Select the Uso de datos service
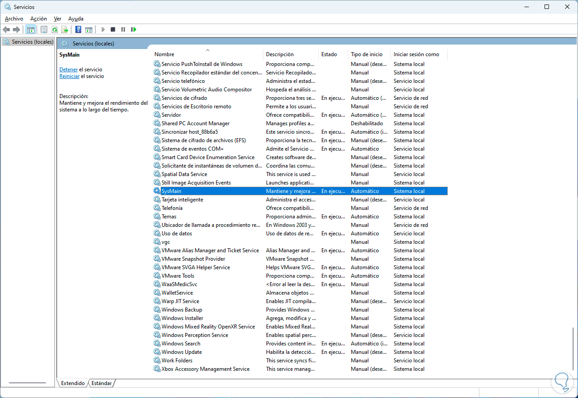This screenshot has width=578, height=398. pos(300,234)
